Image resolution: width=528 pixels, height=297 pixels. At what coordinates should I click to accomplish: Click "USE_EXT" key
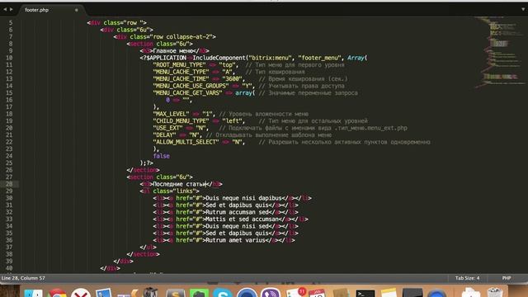(x=167, y=129)
